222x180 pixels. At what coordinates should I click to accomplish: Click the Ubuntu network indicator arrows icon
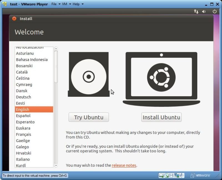tap(196, 11)
